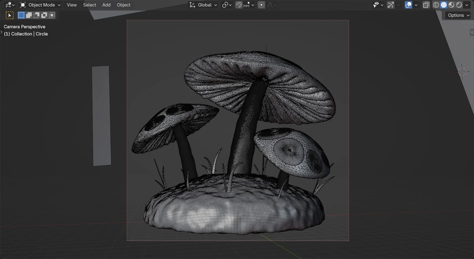Open the Object Mode dropdown
The width and height of the screenshot is (474, 259).
40,5
